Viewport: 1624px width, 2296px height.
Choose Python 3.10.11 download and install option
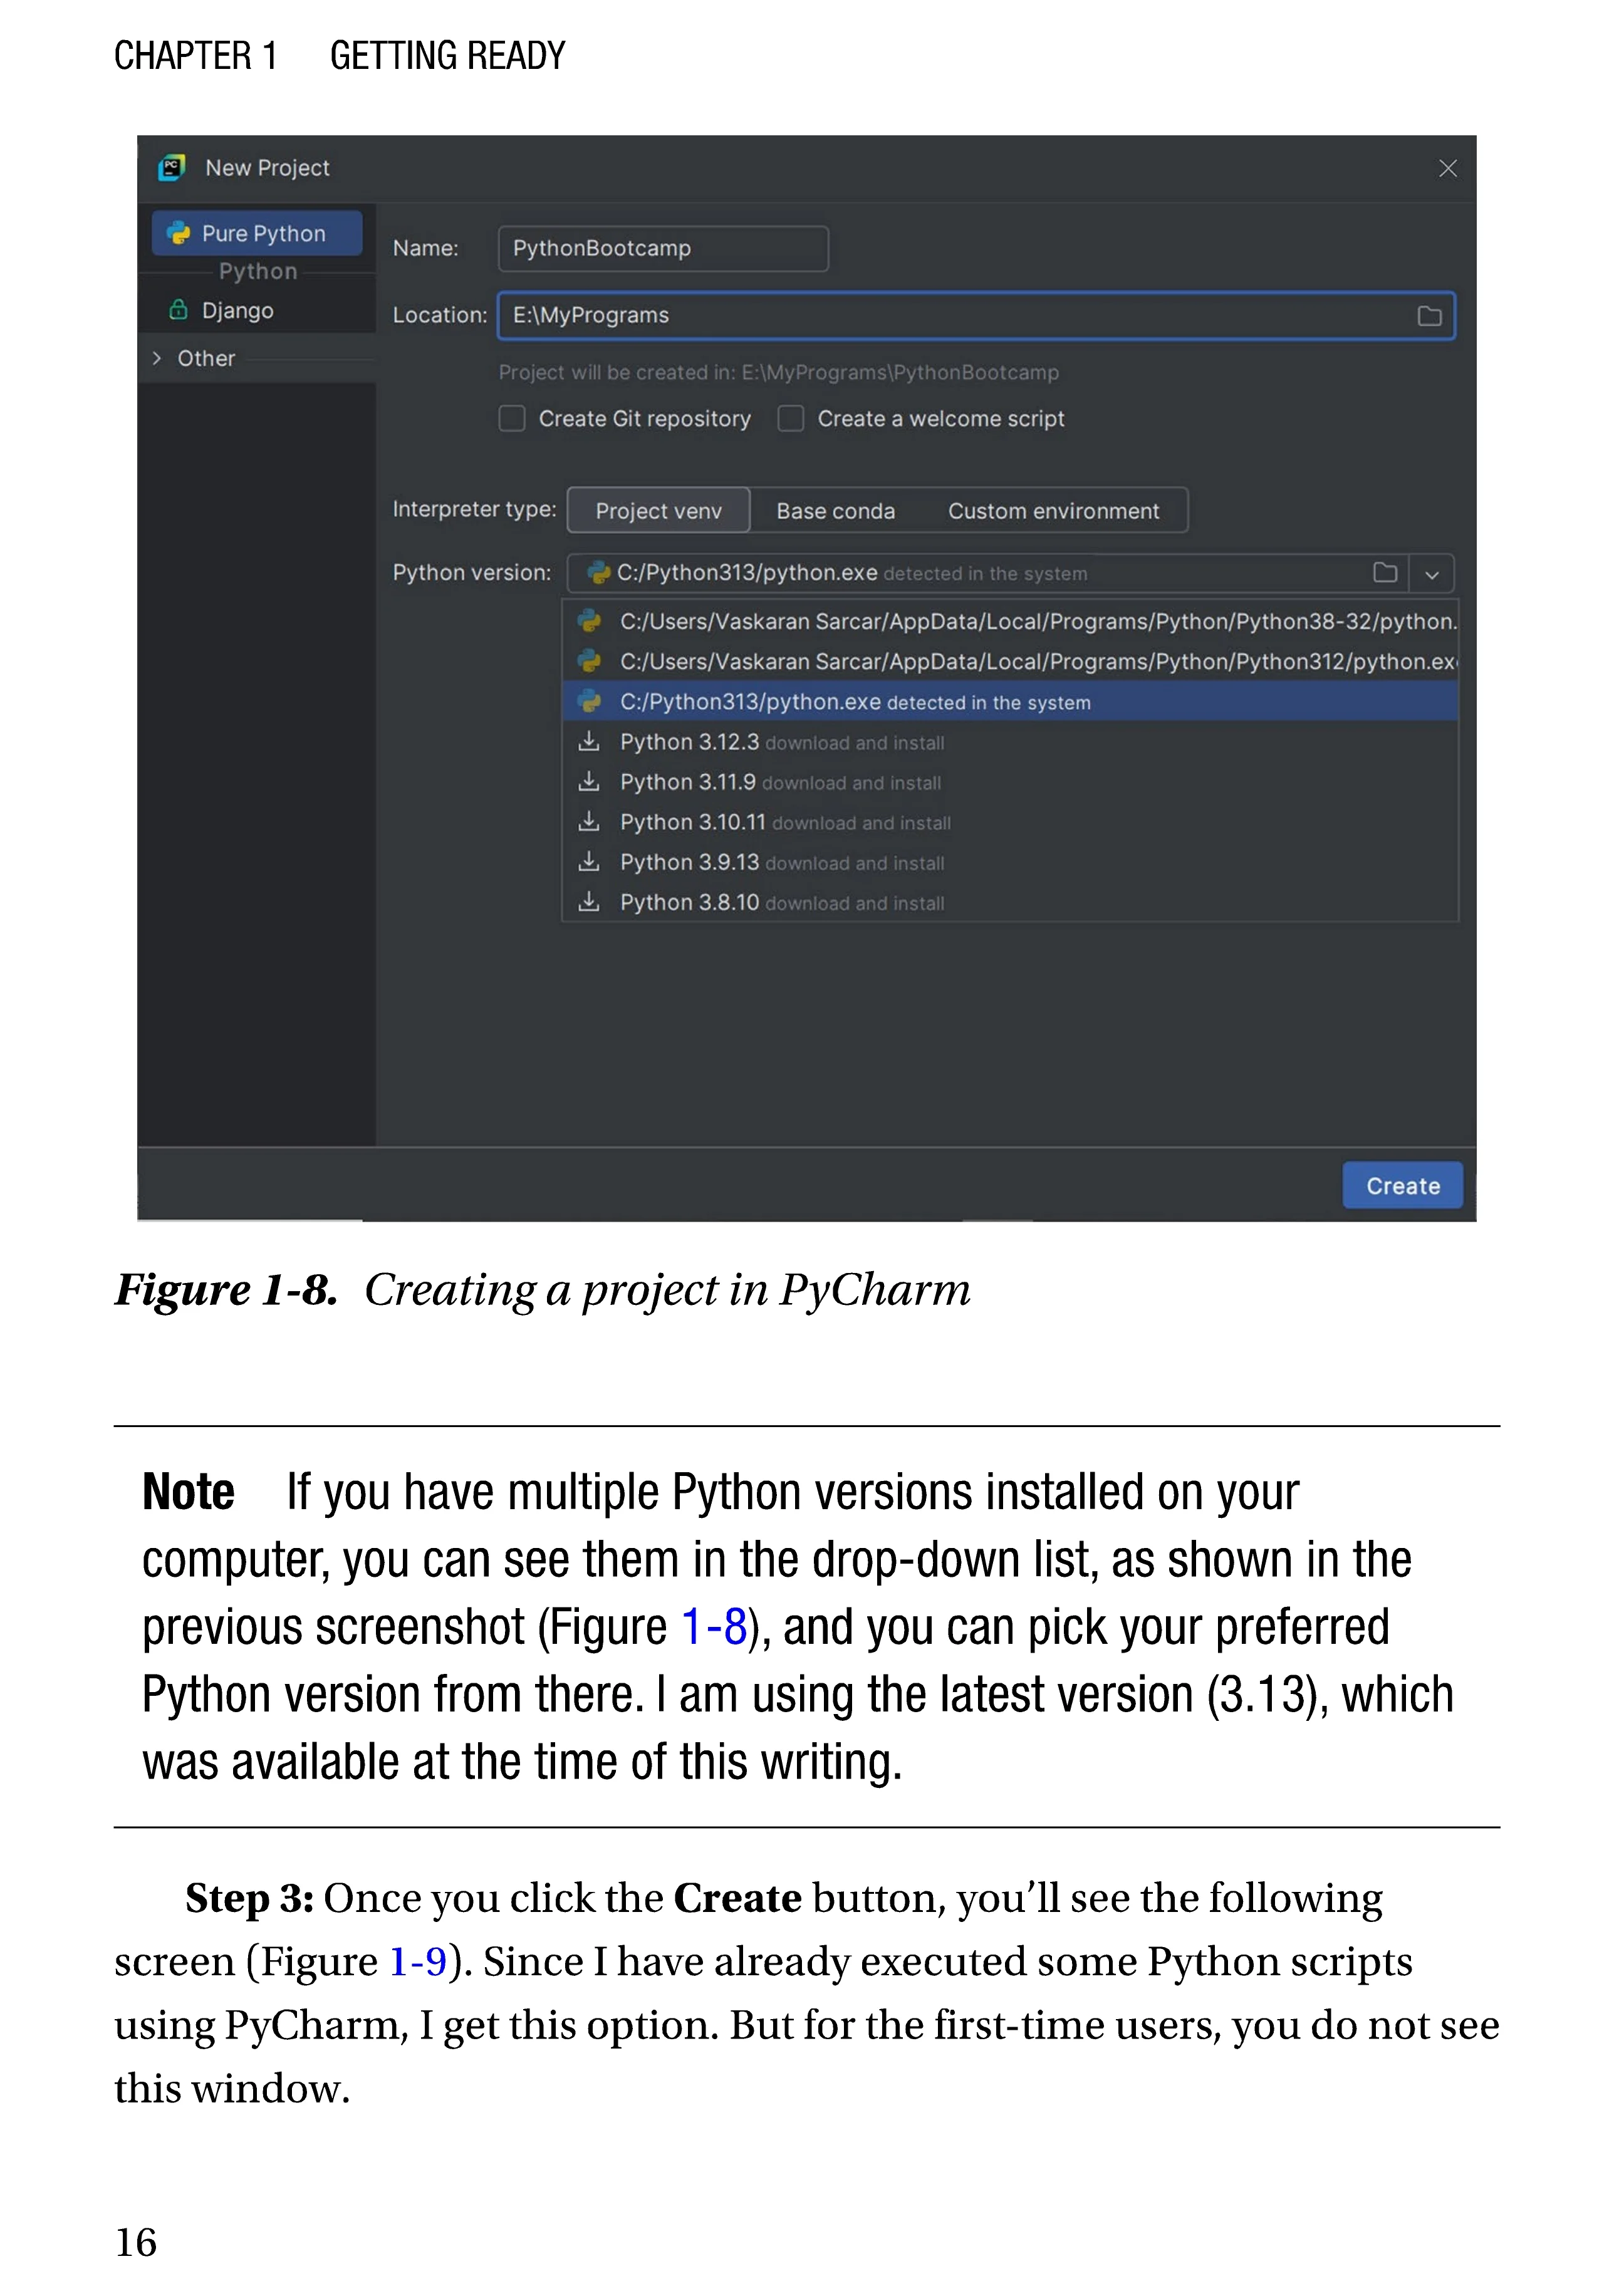pos(784,822)
